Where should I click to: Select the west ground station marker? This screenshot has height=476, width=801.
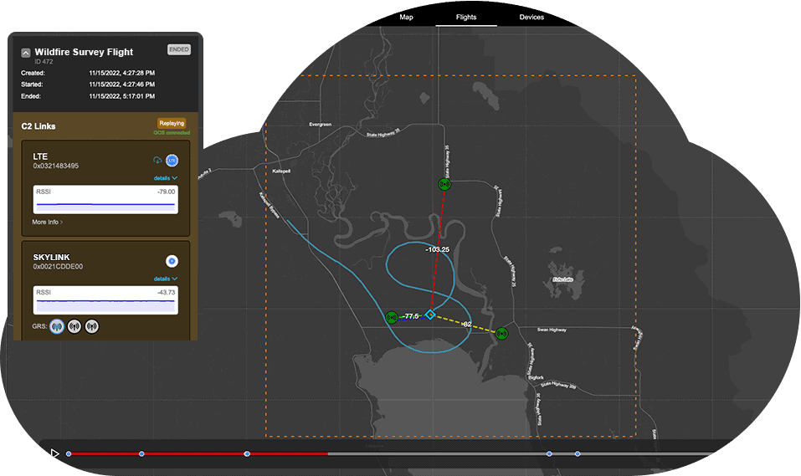392,318
